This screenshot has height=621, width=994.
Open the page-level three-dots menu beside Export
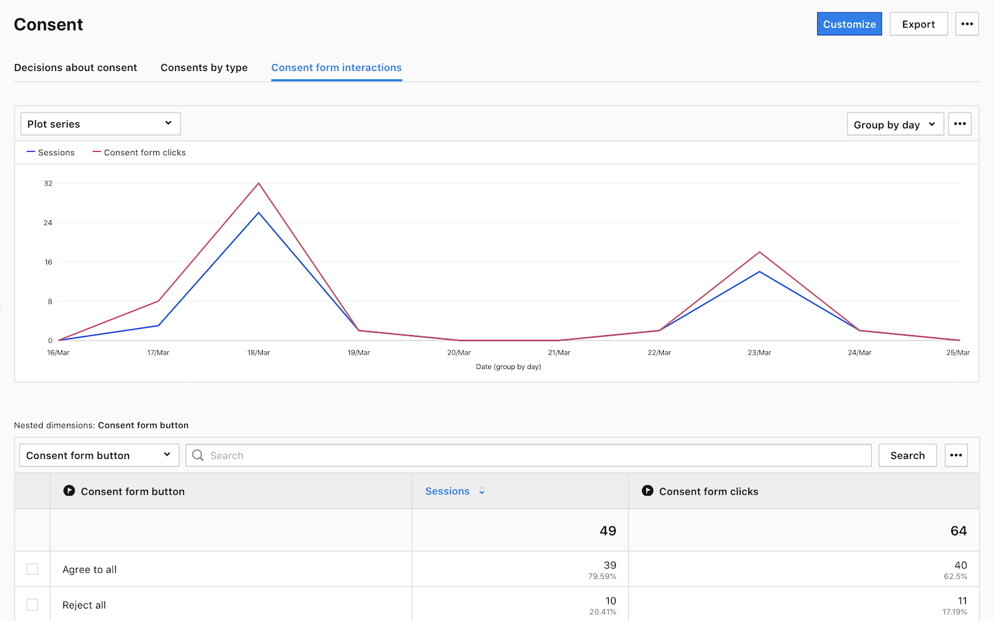coord(967,24)
